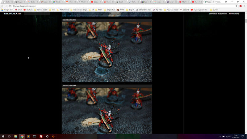This screenshot has width=247, height=139.
Task: Open the terminal window taskbar icon
Action: tap(35, 136)
